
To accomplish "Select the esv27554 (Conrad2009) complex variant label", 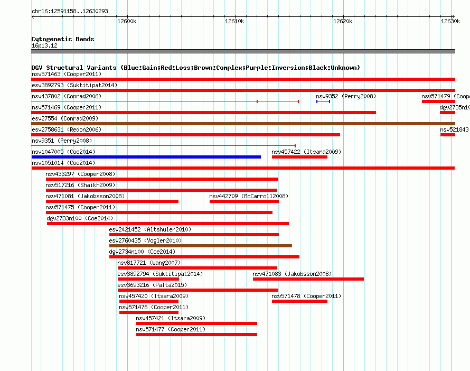I will tap(65, 118).
